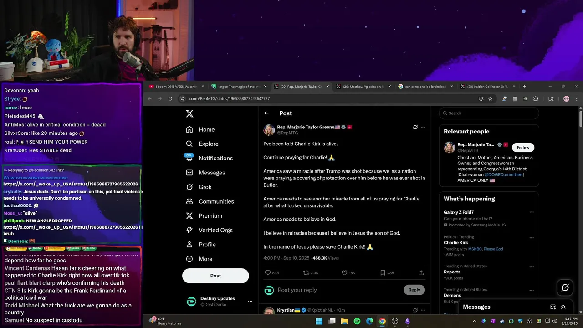
Task: Follow Rep. Marjorie Taylor Greene
Action: (x=523, y=148)
